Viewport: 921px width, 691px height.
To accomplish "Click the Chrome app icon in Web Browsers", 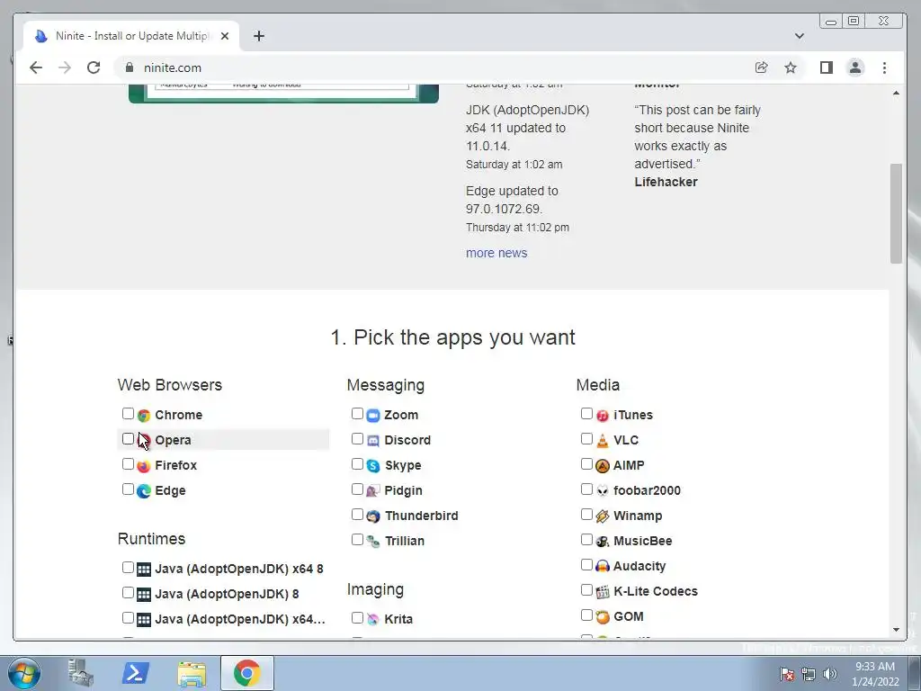I will click(144, 416).
